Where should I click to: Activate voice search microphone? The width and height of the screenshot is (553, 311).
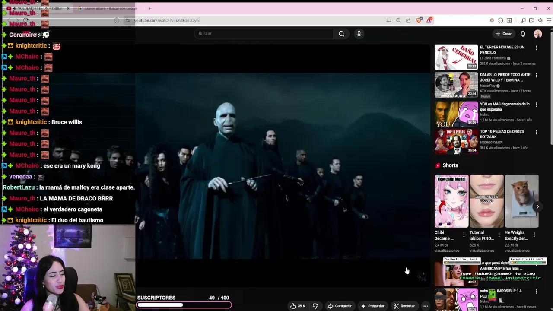coord(359,34)
